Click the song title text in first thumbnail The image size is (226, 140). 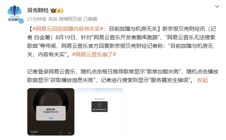pos(34,132)
